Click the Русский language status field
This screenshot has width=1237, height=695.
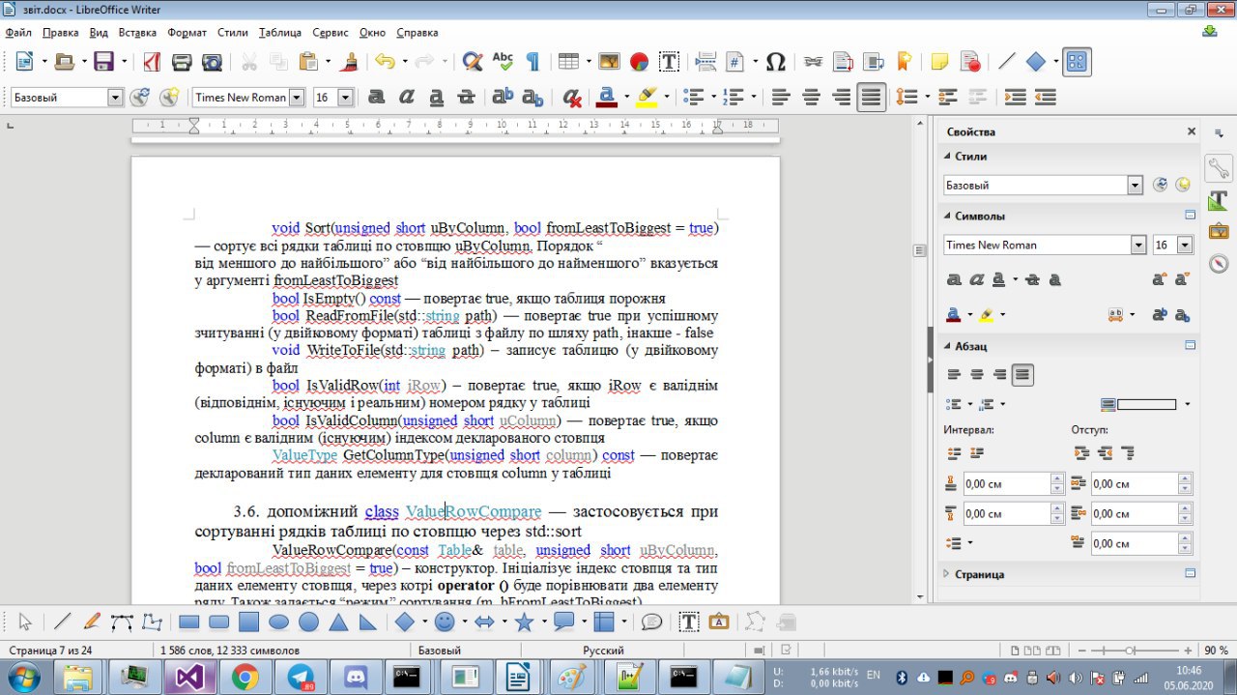coord(604,651)
